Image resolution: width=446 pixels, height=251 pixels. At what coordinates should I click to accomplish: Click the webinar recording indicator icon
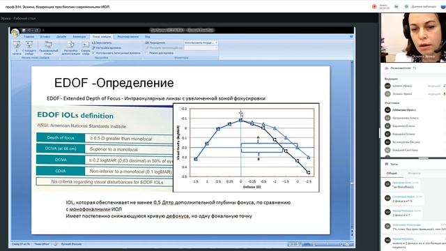(x=374, y=6)
